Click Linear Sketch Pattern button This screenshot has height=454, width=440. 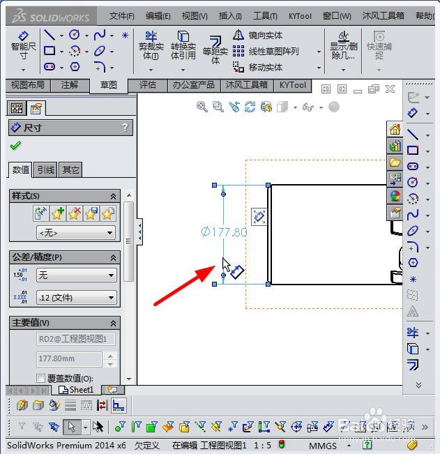[x=266, y=52]
